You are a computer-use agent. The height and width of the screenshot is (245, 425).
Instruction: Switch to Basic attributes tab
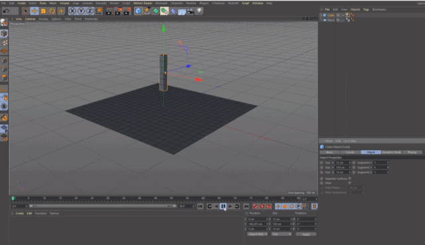[x=329, y=152]
